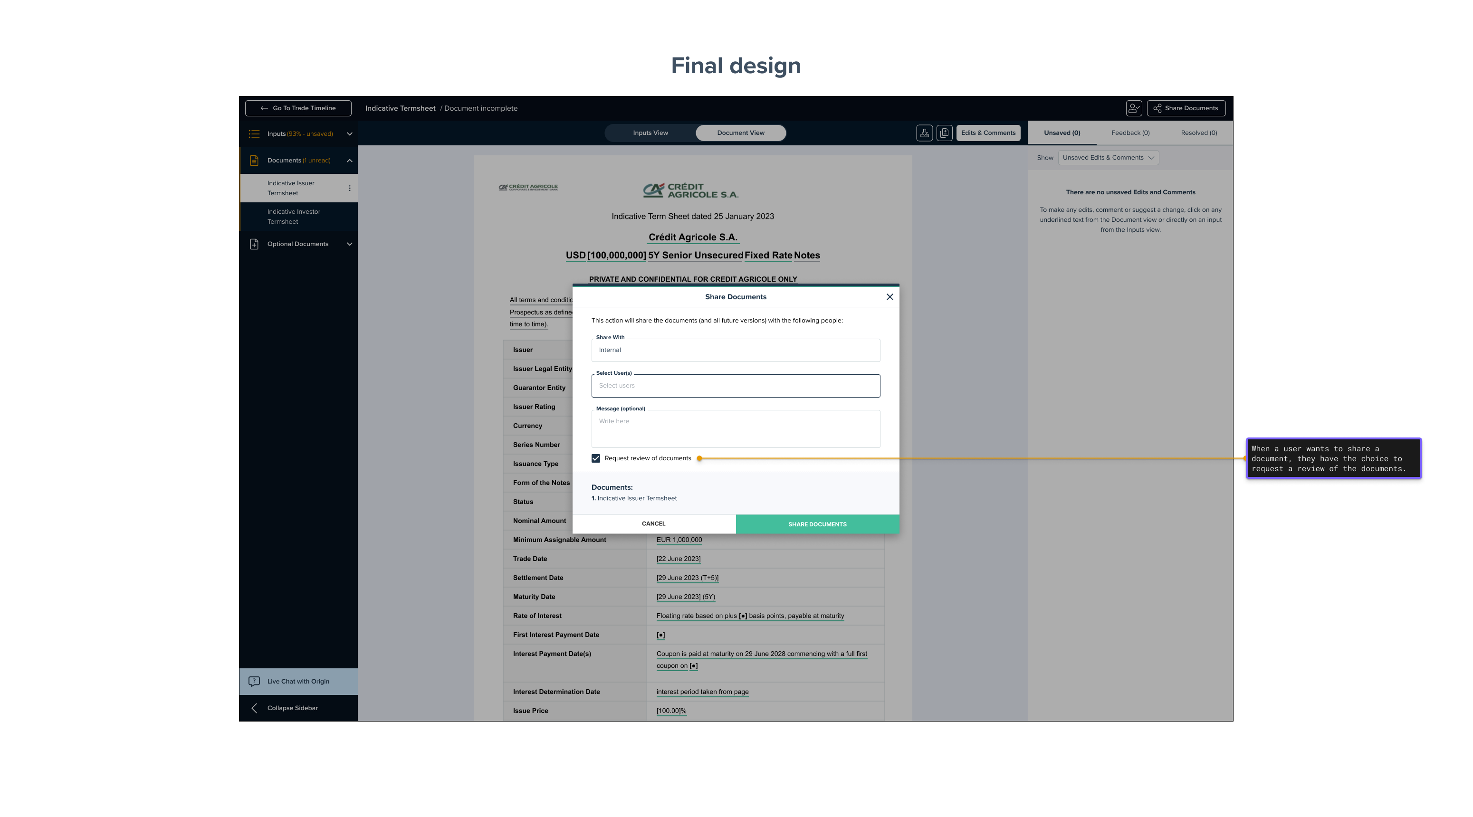Click the Inputs list icon in sidebar
Screen dimensions: 1473x817
[x=254, y=134]
